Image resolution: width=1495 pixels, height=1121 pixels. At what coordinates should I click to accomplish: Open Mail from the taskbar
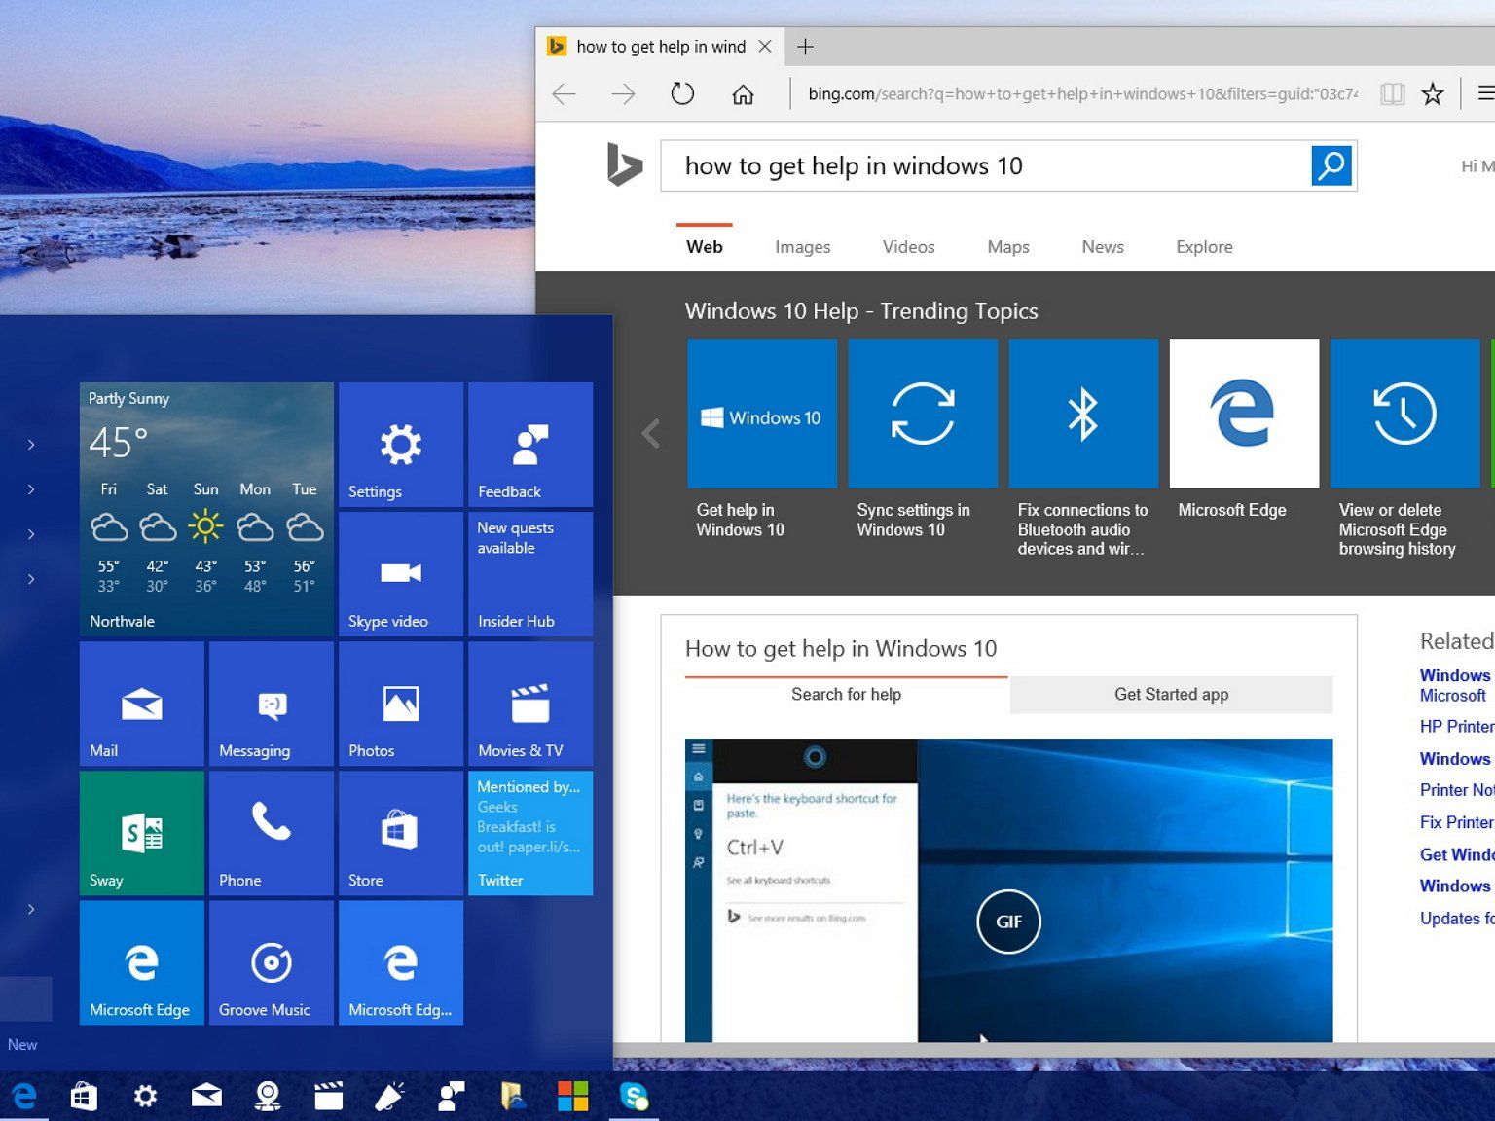206,1097
